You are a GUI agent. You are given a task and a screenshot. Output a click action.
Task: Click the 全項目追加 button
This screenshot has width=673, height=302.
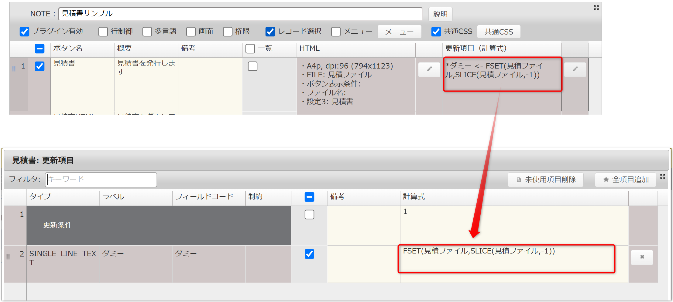(626, 180)
